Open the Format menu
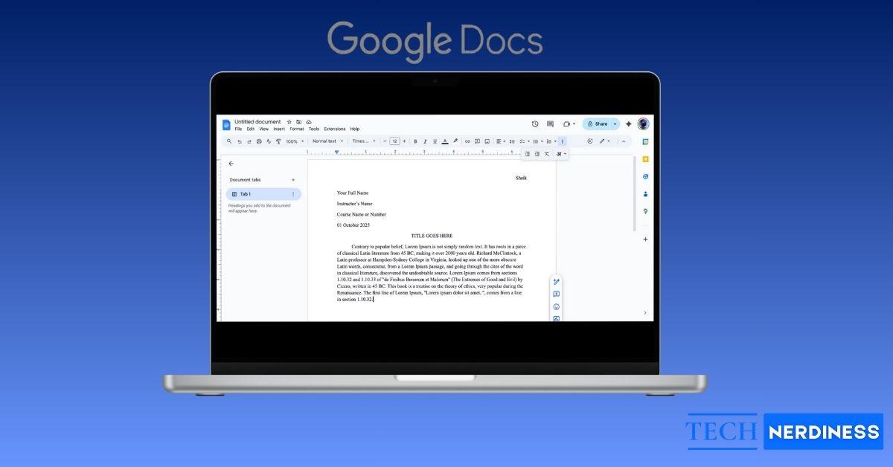The image size is (893, 467). 296,129
